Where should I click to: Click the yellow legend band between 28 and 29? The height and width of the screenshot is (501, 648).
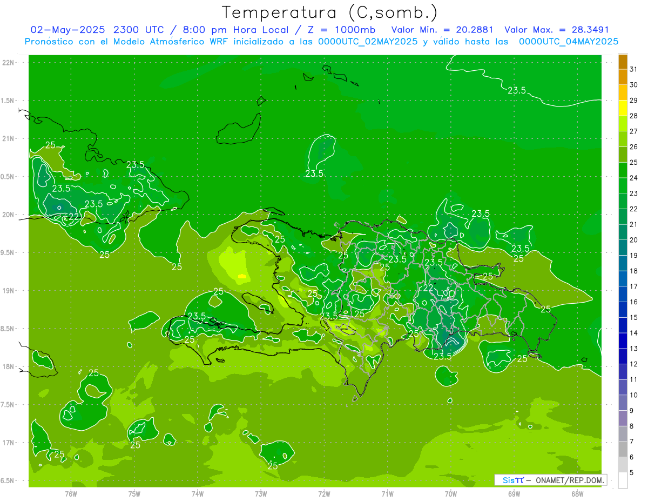point(623,108)
